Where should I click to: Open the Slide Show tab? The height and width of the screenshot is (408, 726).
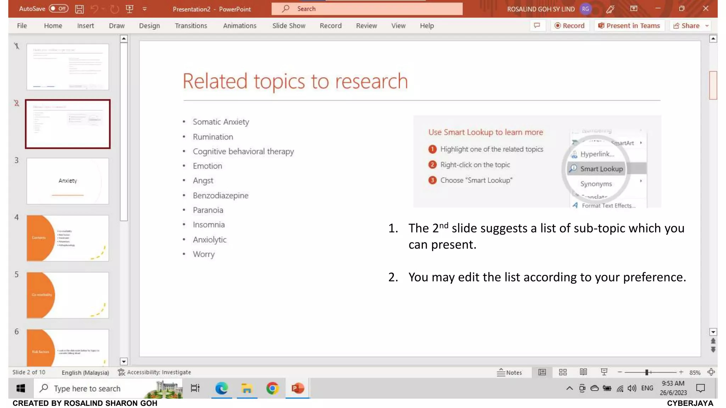point(289,25)
